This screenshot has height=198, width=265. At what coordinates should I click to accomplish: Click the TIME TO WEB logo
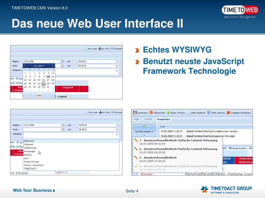[240, 12]
